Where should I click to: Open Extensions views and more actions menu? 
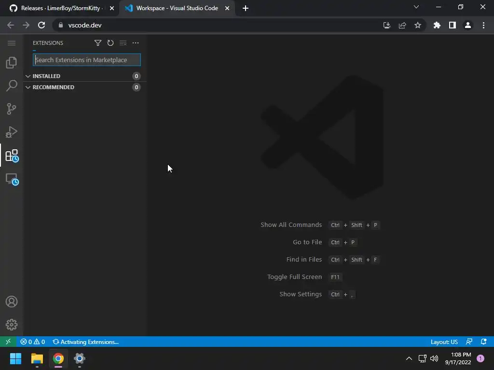pyautogui.click(x=136, y=43)
